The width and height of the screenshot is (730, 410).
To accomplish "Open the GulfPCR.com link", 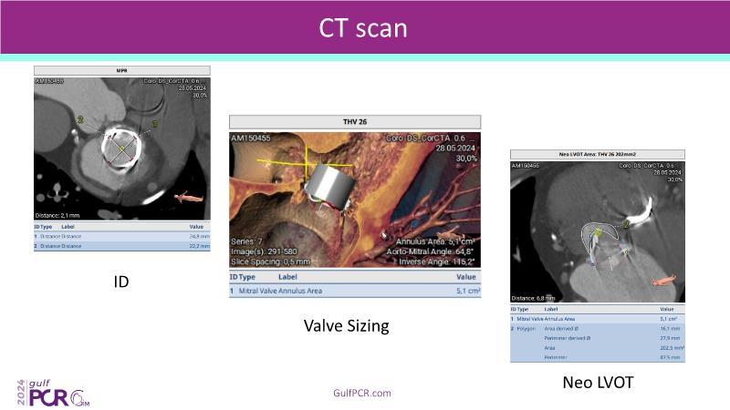I will 362,393.
